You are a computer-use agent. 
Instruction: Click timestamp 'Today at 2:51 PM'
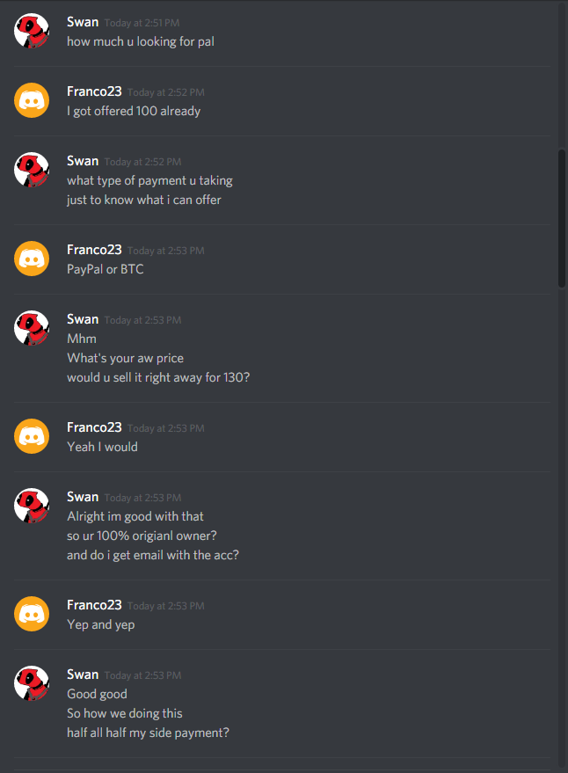click(x=142, y=23)
